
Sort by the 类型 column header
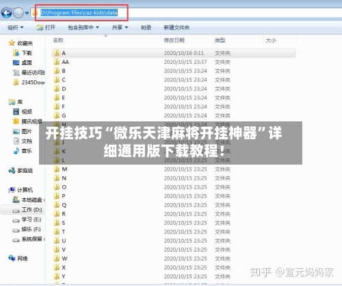[x=220, y=40]
